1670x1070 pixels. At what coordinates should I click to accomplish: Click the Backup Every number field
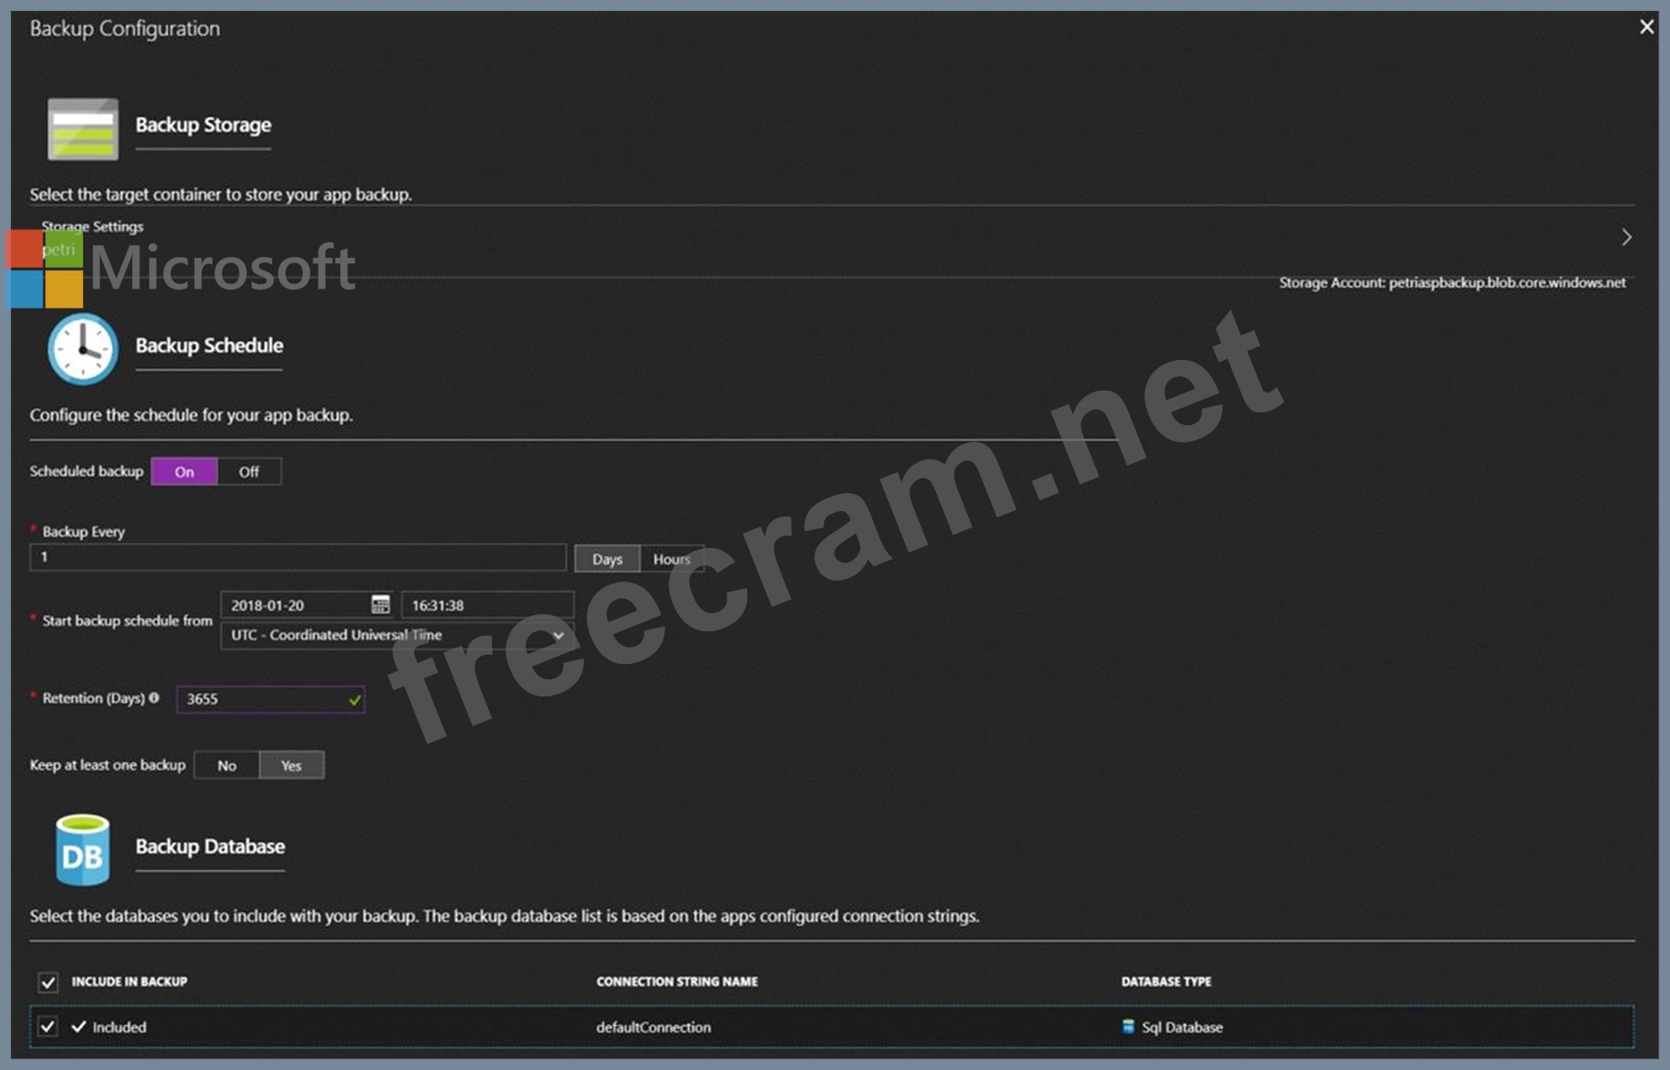298,557
